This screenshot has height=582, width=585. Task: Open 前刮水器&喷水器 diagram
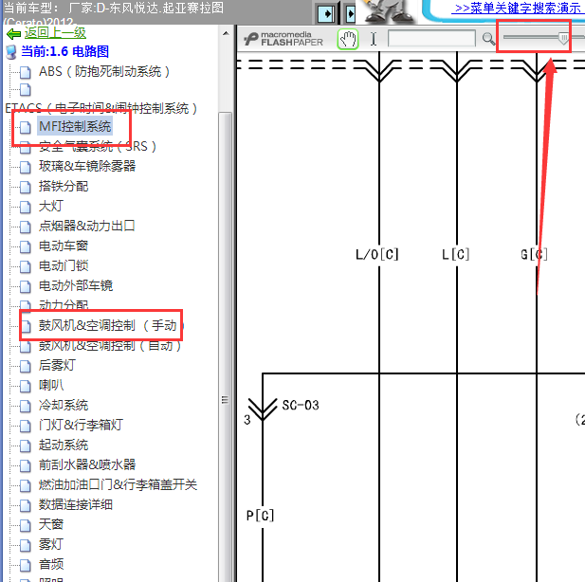tap(87, 464)
